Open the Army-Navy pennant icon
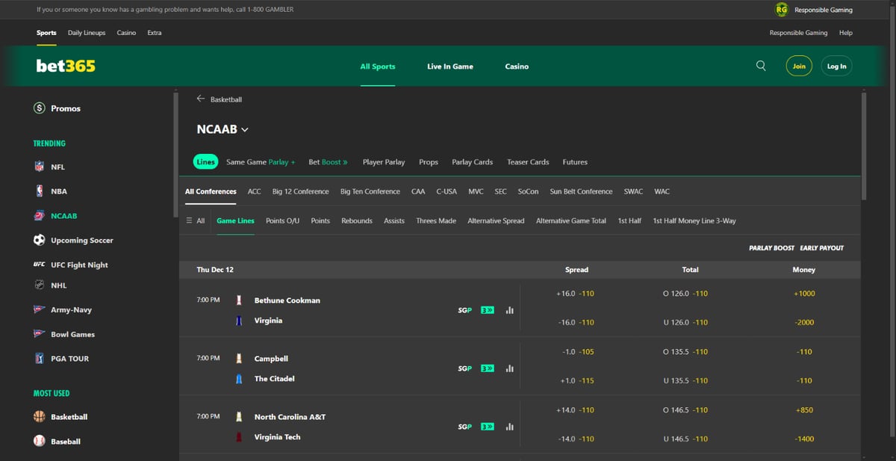 (x=40, y=309)
